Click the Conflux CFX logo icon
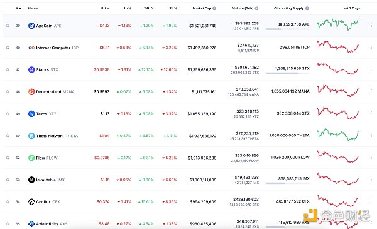Screen dimensions: 377x229 pyautogui.click(x=31, y=202)
